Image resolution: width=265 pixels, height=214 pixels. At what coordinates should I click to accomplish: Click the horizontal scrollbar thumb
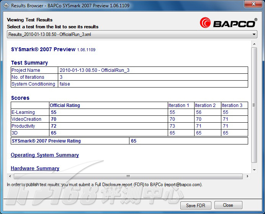pyautogui.click(x=128, y=177)
